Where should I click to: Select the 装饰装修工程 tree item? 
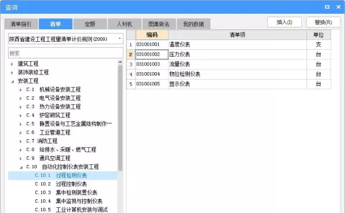[x=33, y=72]
